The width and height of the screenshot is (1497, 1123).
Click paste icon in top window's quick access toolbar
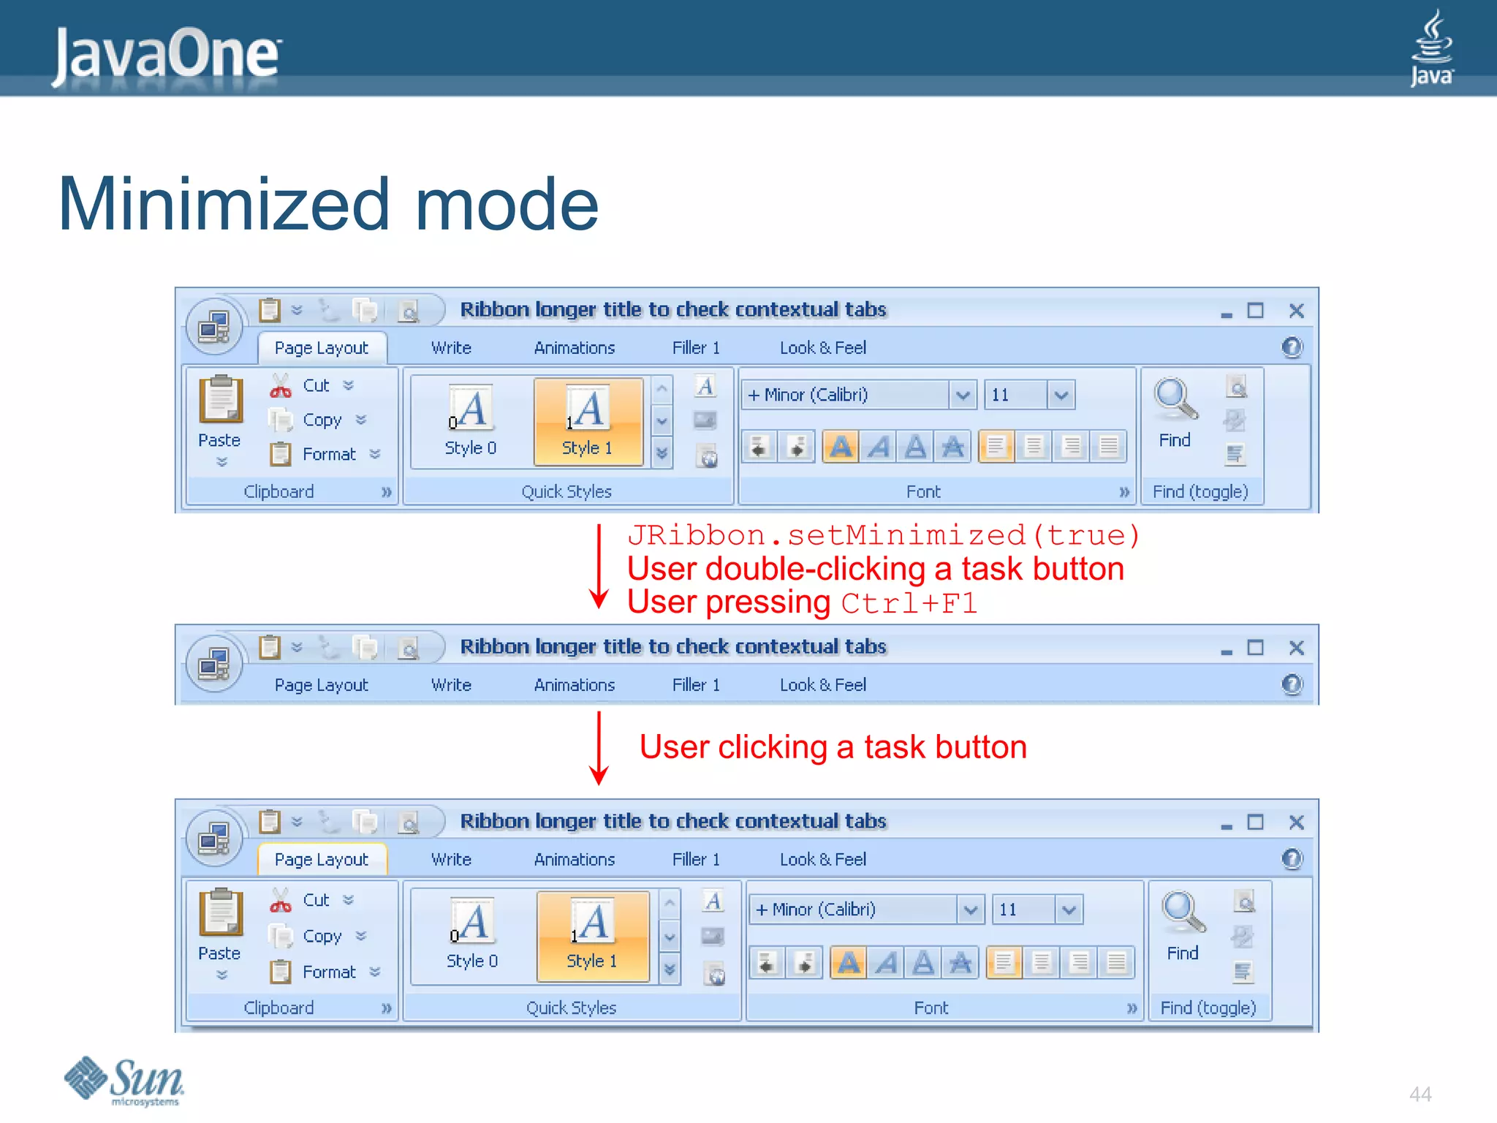coord(270,310)
